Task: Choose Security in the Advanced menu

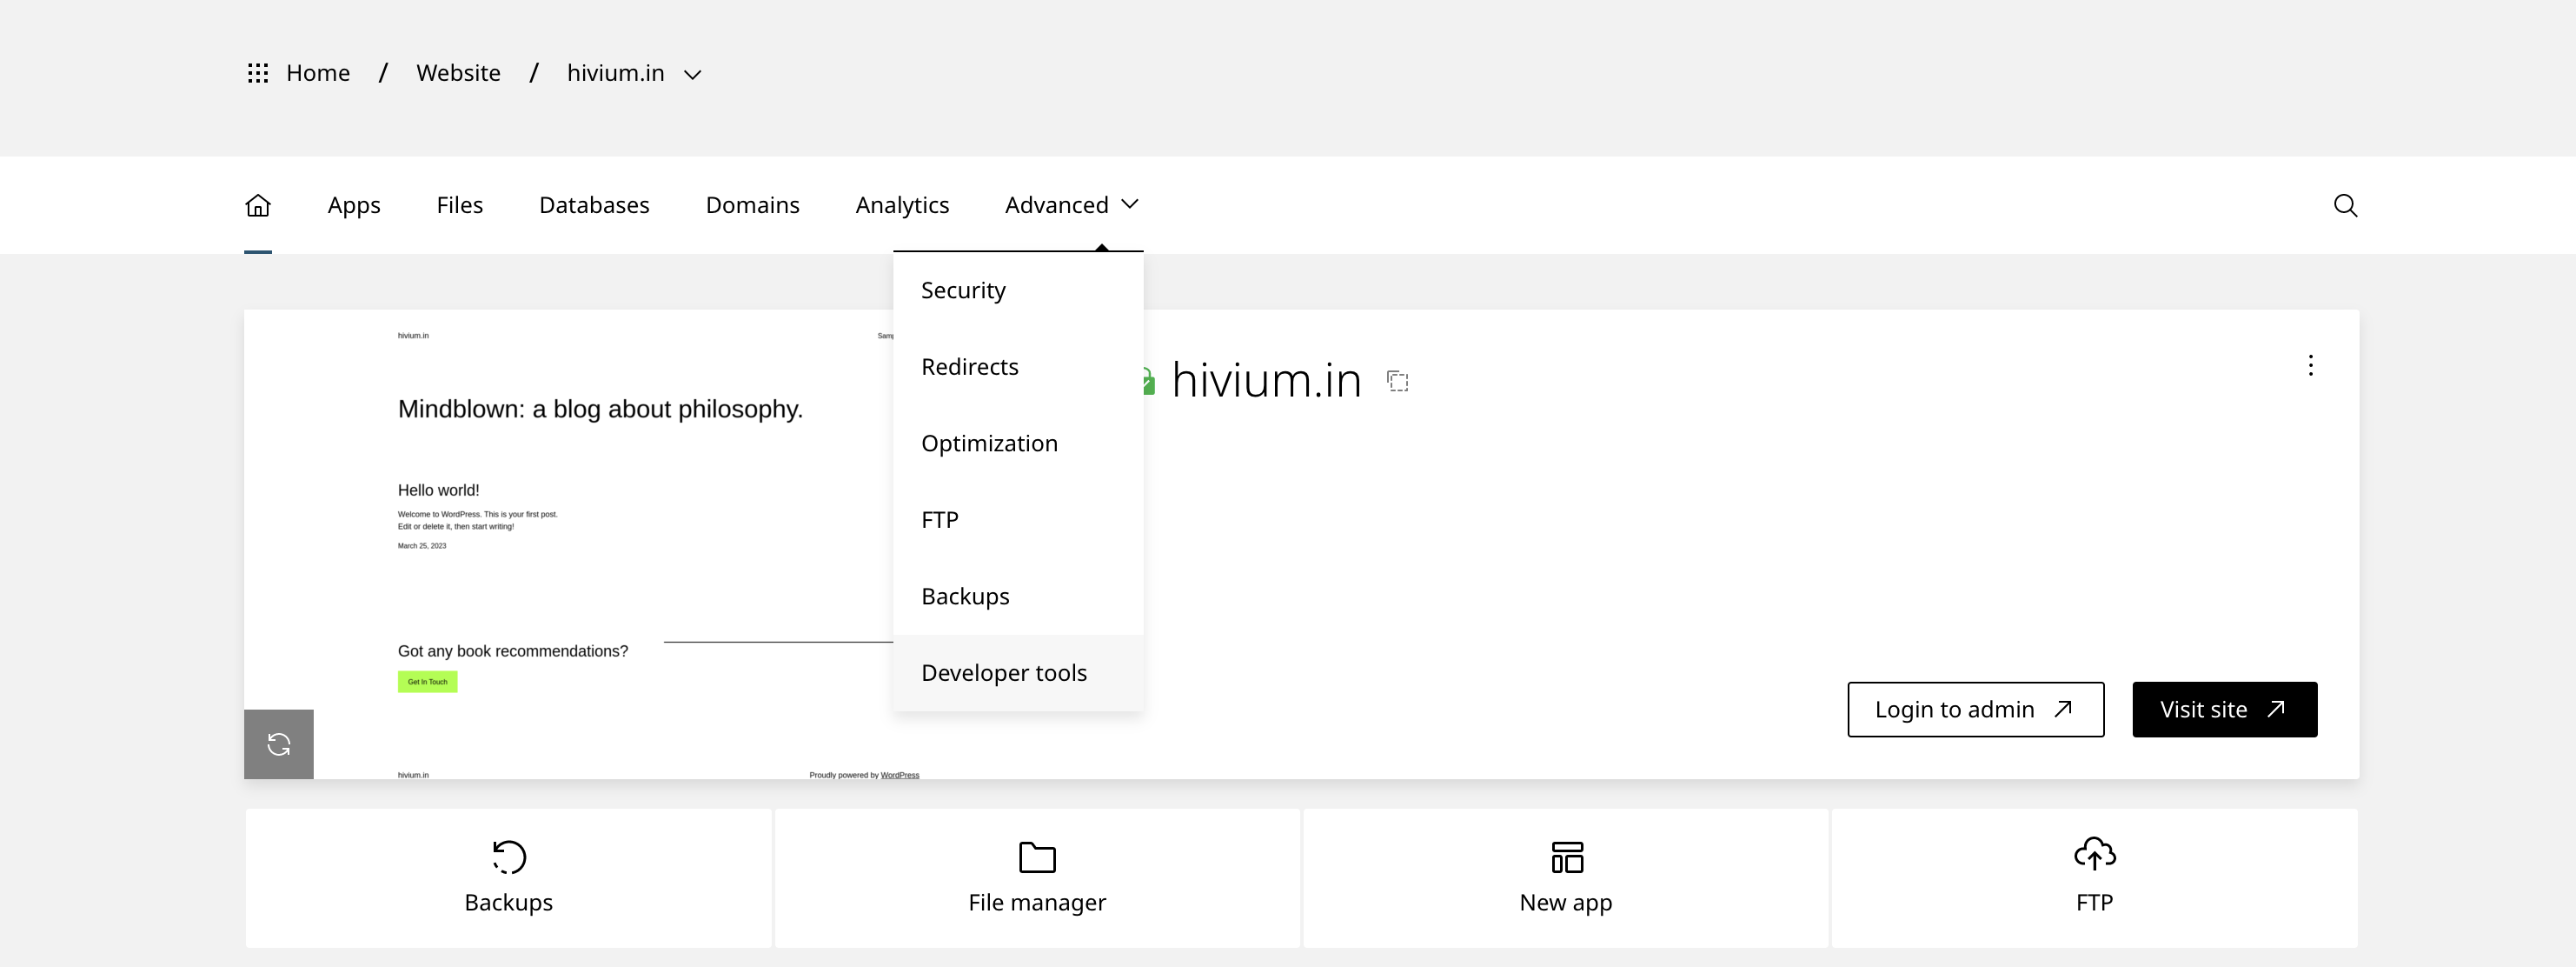Action: 963,290
